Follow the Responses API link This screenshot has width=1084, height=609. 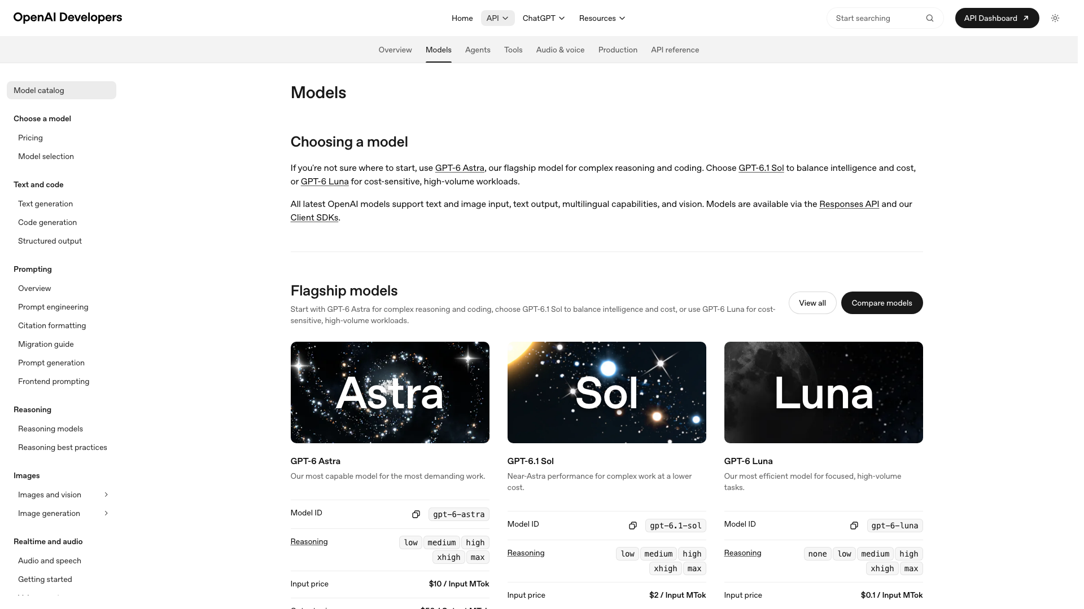coord(849,204)
